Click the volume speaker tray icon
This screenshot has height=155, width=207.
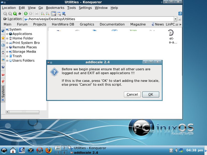[176, 150]
